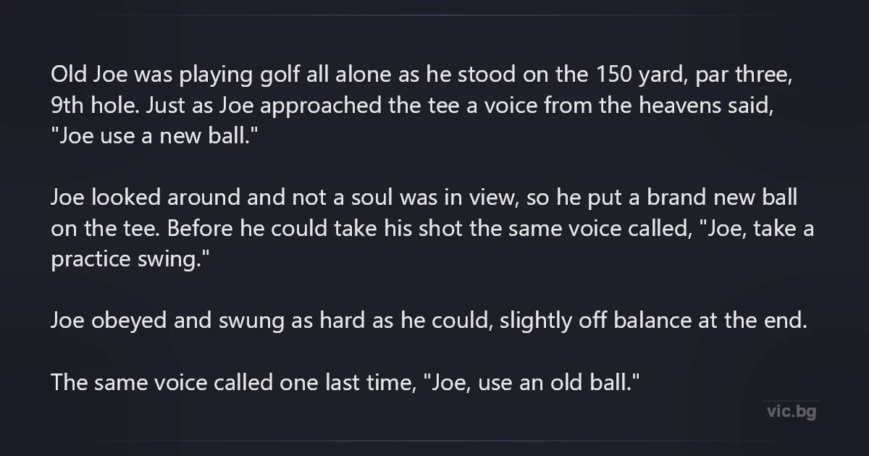Image resolution: width=869 pixels, height=456 pixels.
Task: Click the vic.bg watermark link
Action: coord(791,412)
